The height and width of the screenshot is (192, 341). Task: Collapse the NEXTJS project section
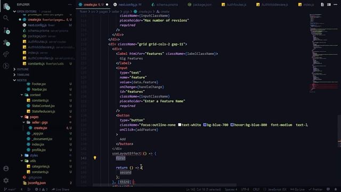[x=22, y=80]
